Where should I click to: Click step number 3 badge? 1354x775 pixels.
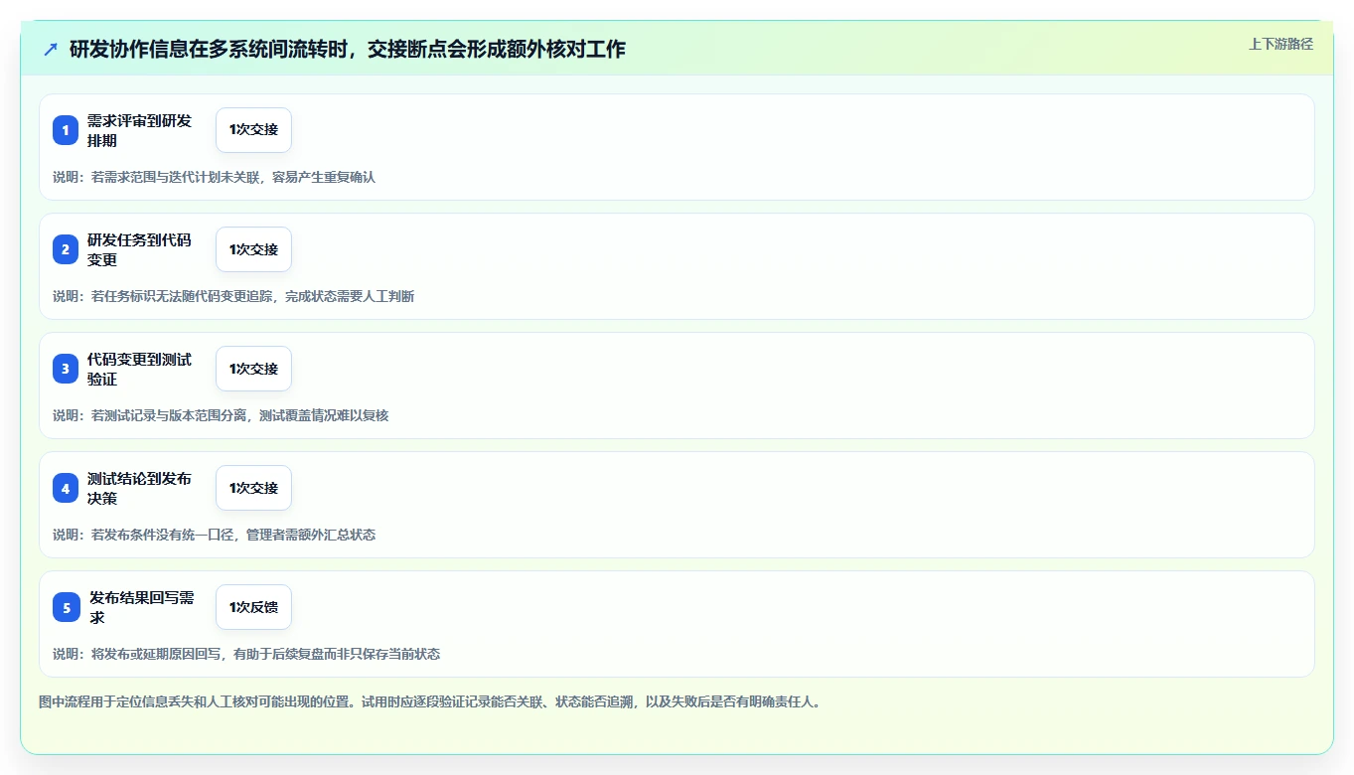(66, 369)
